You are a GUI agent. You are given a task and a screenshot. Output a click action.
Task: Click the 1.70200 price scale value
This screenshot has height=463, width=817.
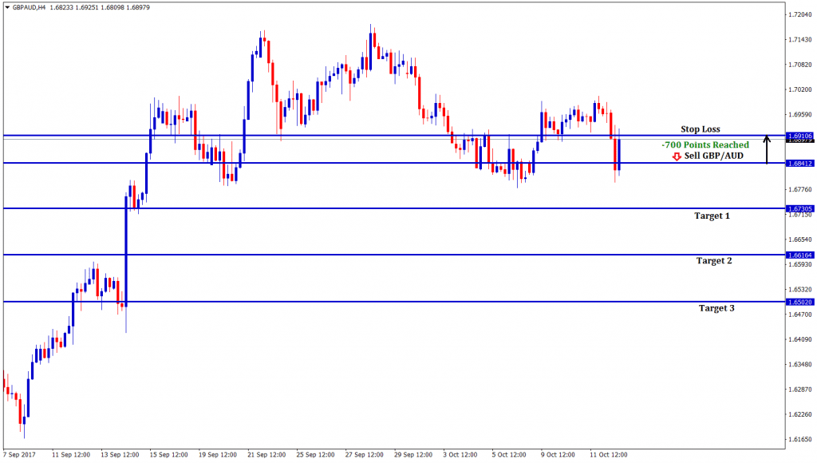pyautogui.click(x=800, y=89)
